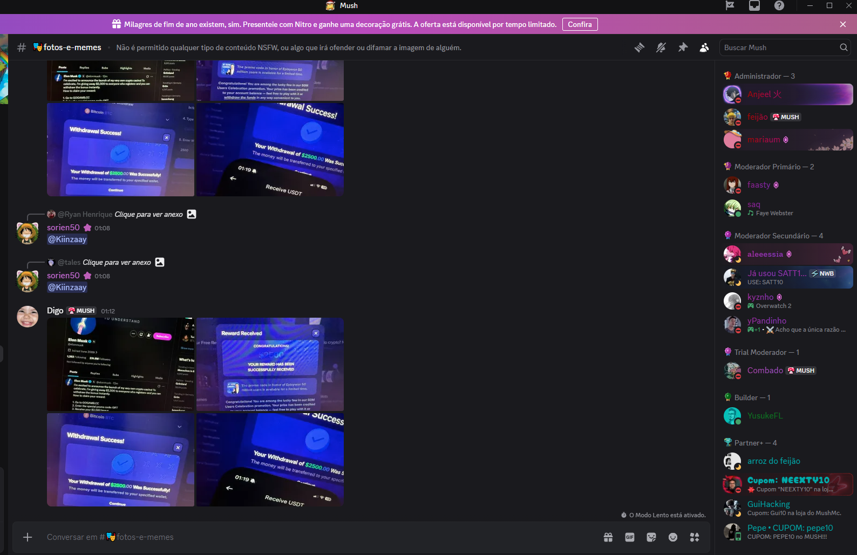Click the flag icon in the title bar

[730, 5]
